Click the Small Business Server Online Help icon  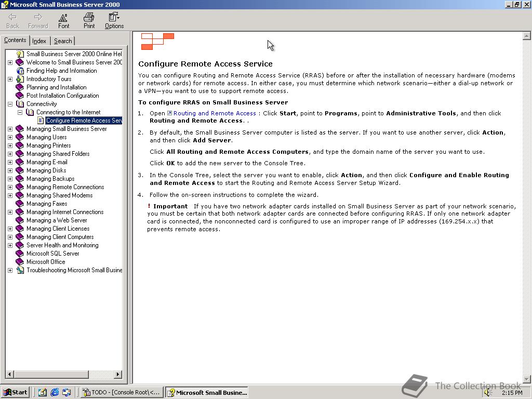20,54
